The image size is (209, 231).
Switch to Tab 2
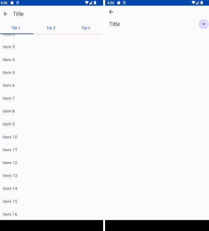pyautogui.click(x=51, y=28)
